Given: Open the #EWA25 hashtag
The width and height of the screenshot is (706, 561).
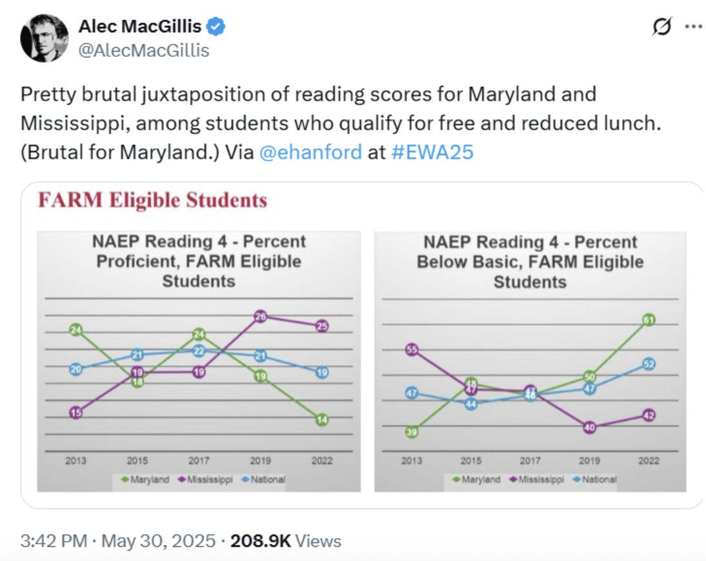Looking at the screenshot, I should [432, 152].
